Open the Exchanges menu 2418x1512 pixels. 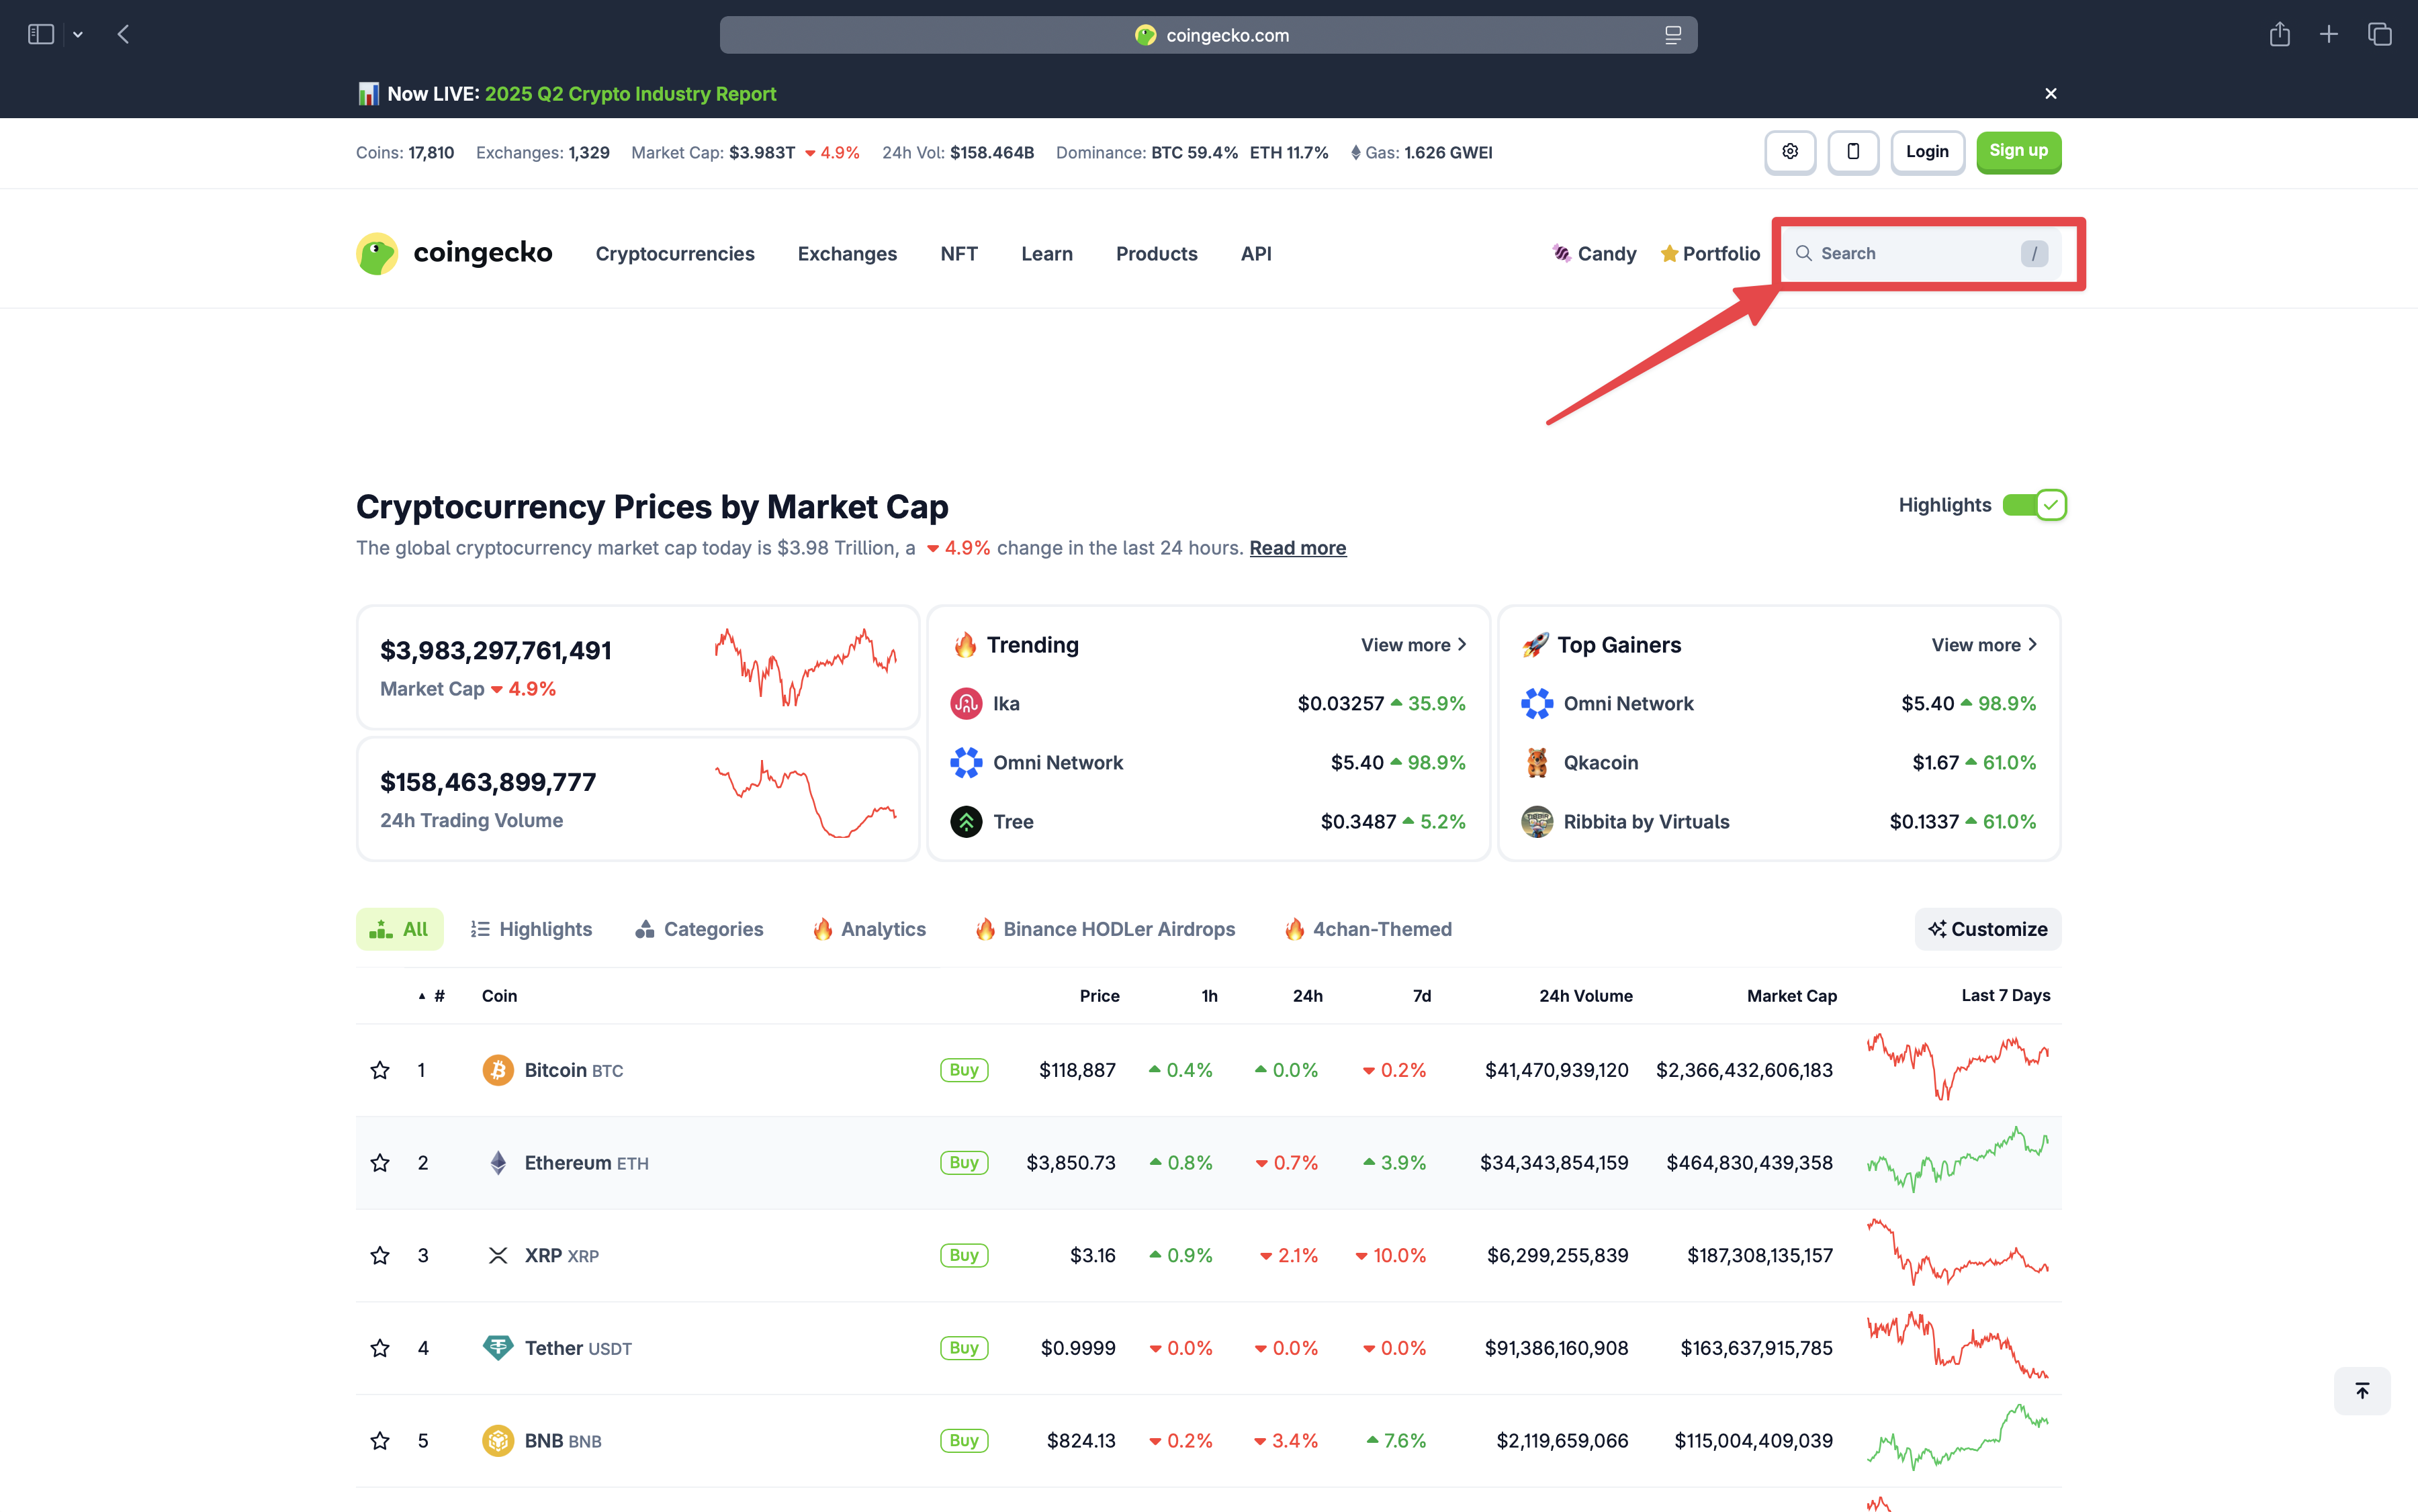tap(846, 253)
